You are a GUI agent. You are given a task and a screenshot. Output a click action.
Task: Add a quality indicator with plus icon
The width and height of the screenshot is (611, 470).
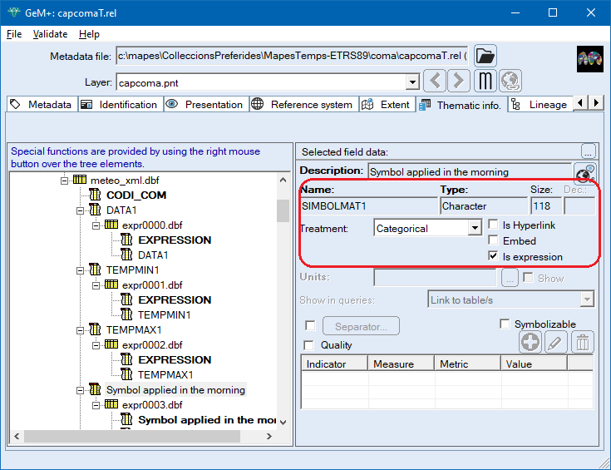point(530,342)
